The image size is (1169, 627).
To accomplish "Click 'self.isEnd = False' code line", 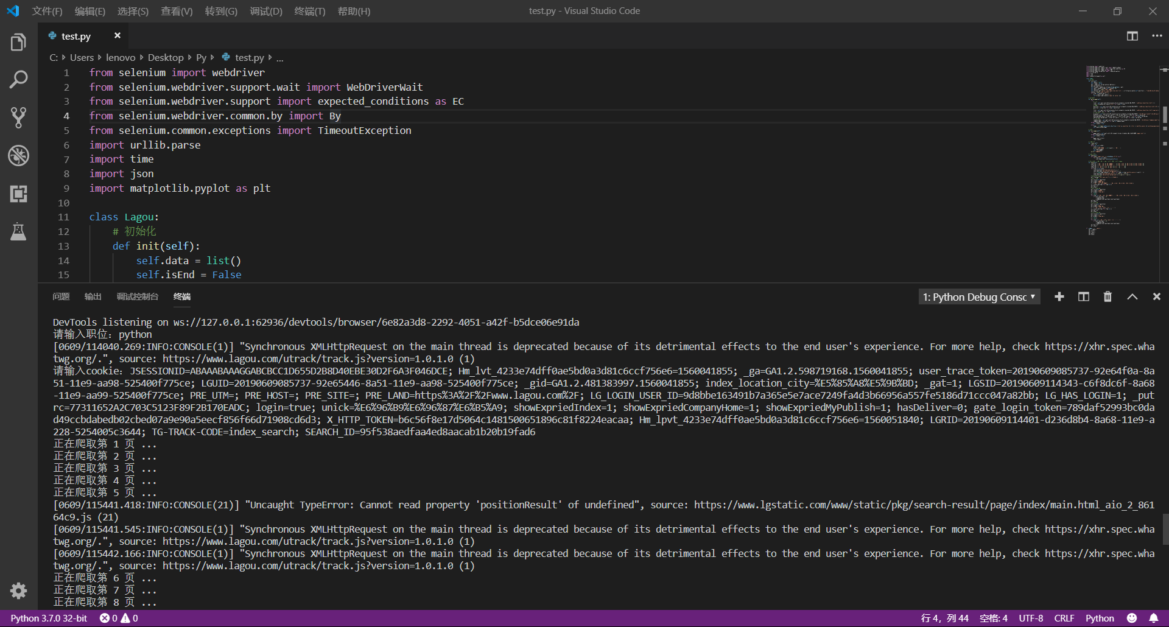I will [x=189, y=275].
